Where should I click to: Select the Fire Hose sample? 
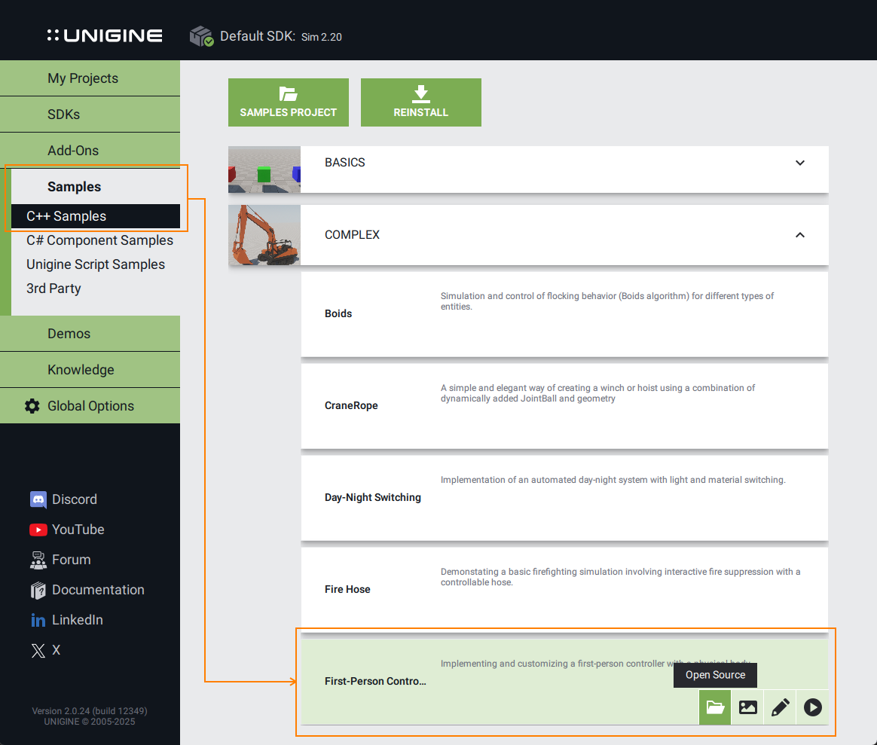pos(564,590)
